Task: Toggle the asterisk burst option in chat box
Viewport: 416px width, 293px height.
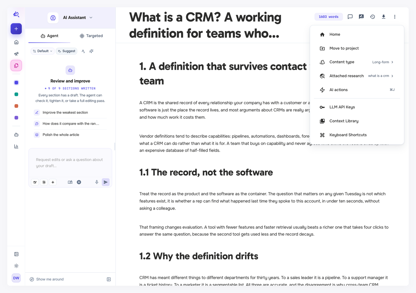Action: point(44,182)
